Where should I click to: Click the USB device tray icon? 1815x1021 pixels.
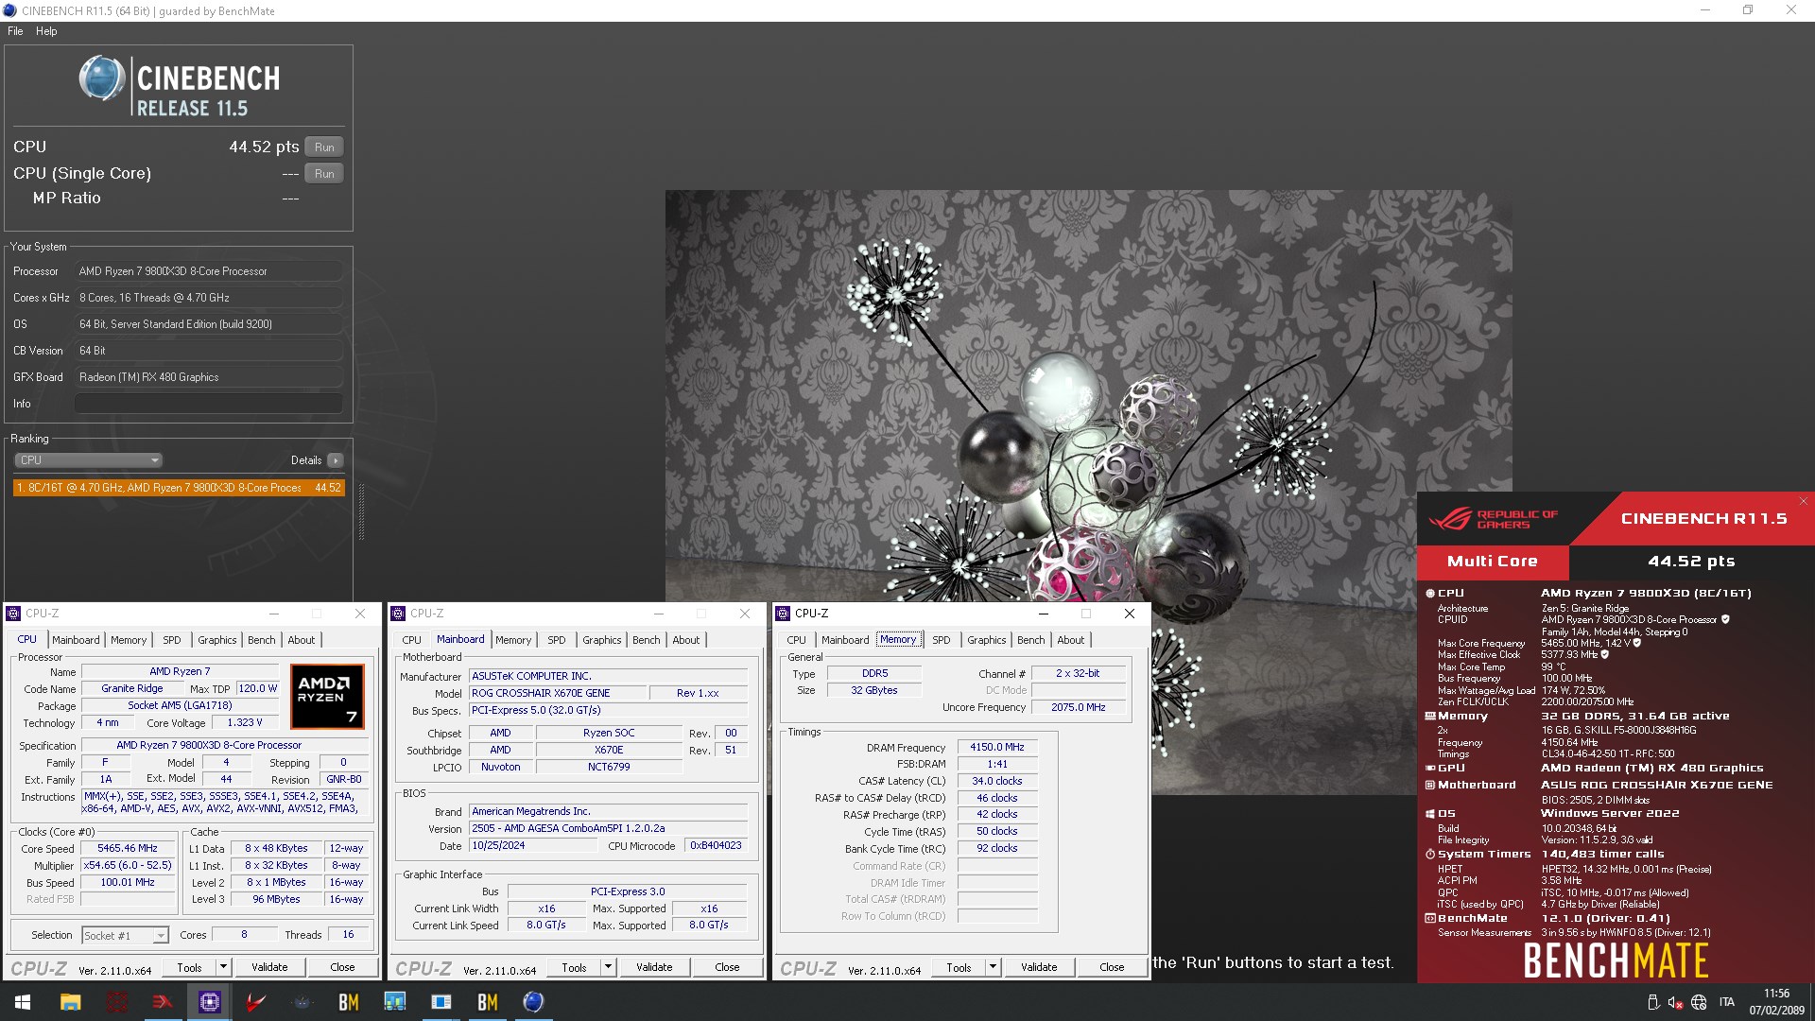(x=1652, y=1002)
